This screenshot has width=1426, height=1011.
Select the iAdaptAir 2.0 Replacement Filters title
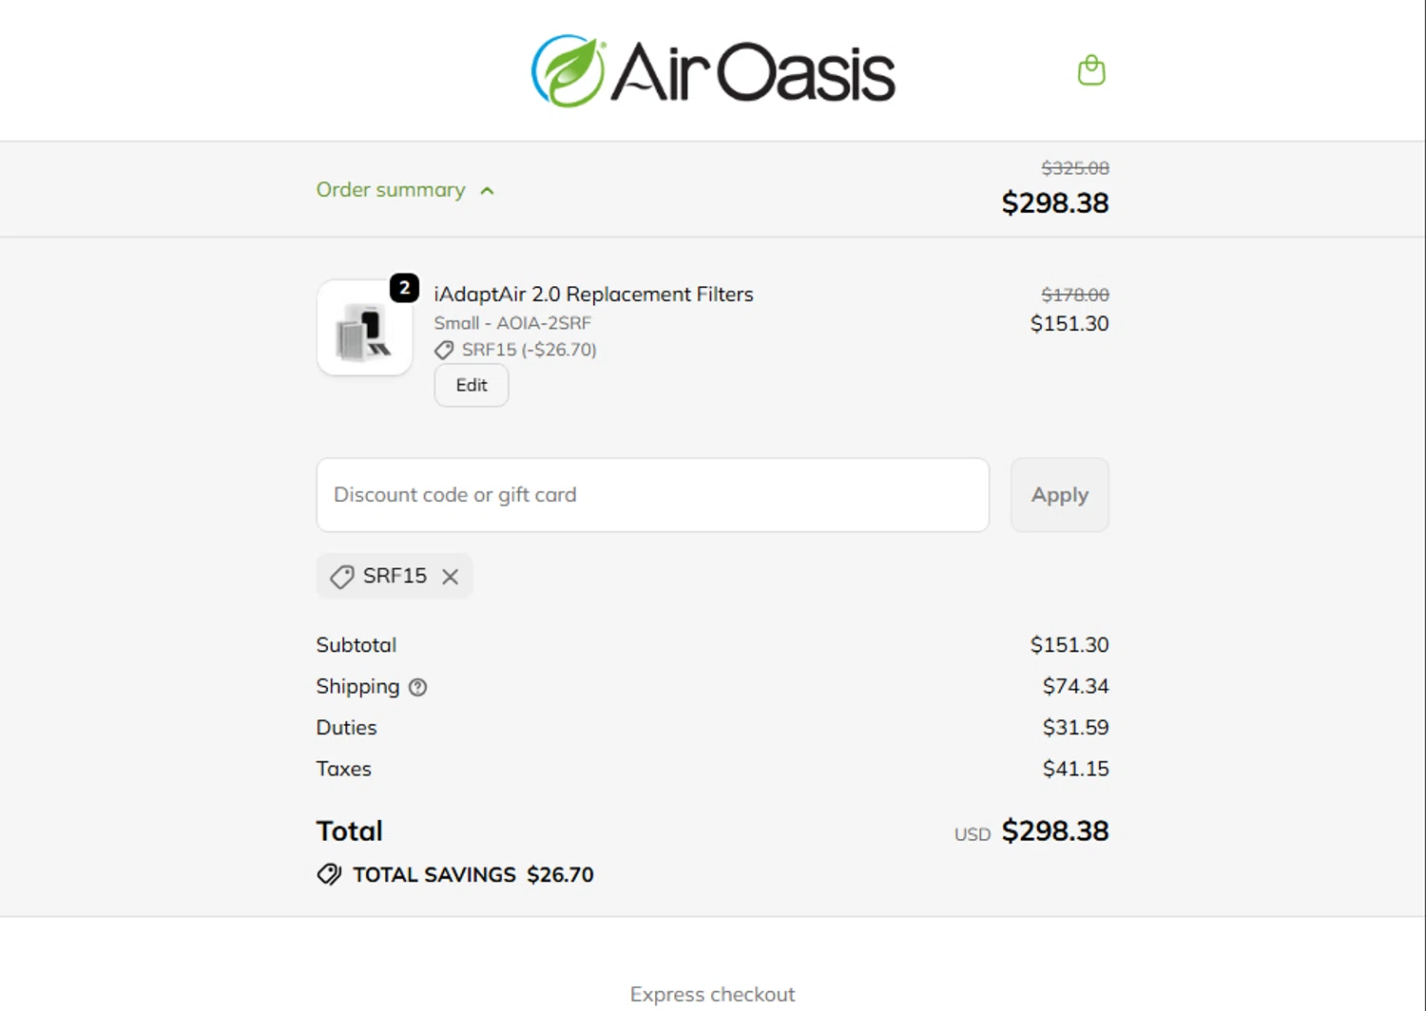[x=593, y=295]
